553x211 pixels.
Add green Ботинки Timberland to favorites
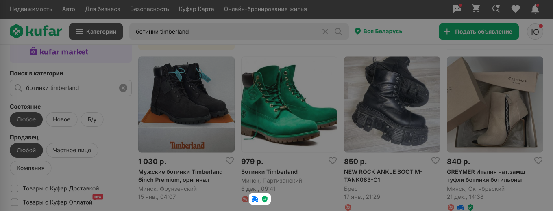333,160
